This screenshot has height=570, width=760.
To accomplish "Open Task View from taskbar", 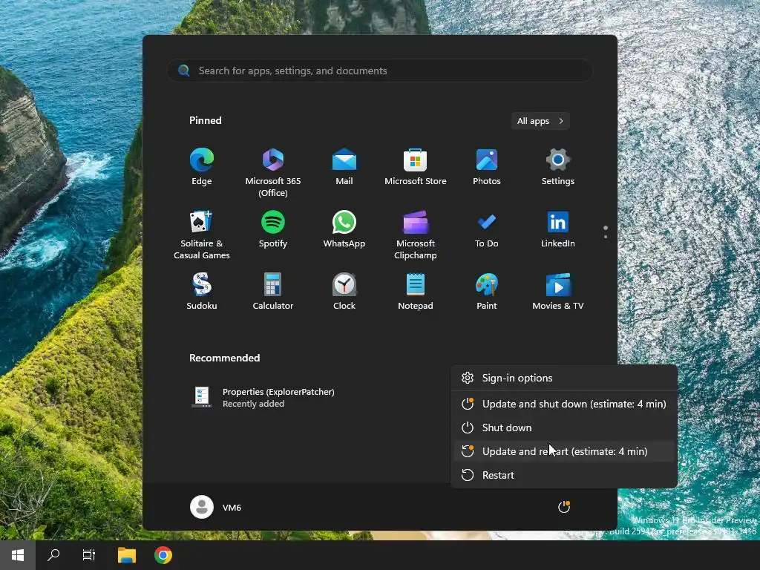I will [89, 555].
